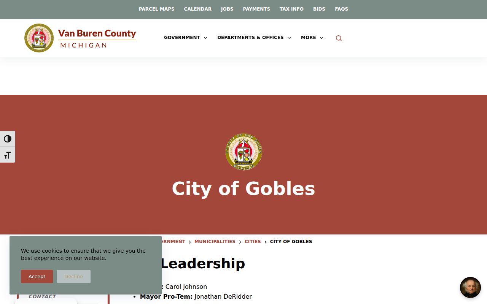Viewport: 487px width, 304px height.
Task: Open the site search magnifier icon
Action: (339, 38)
